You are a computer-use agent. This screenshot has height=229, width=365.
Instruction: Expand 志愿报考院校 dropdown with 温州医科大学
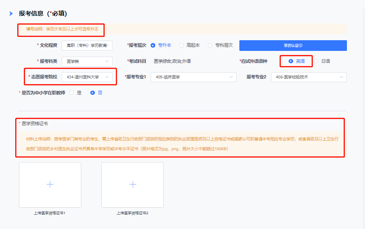pos(87,77)
